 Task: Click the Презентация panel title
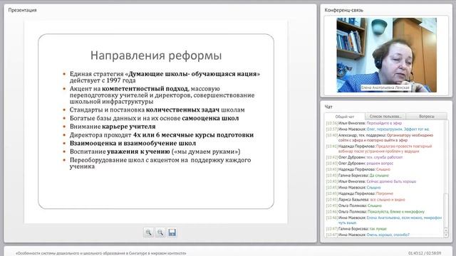coord(22,10)
